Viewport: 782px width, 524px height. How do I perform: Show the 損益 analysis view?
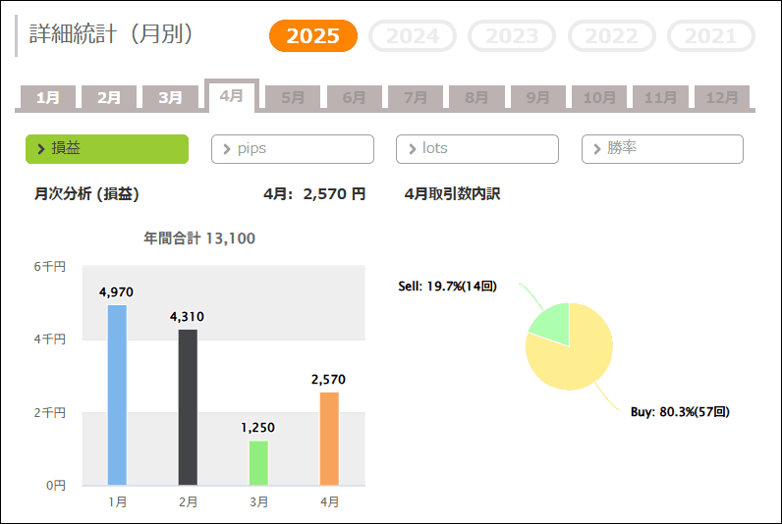click(x=107, y=149)
